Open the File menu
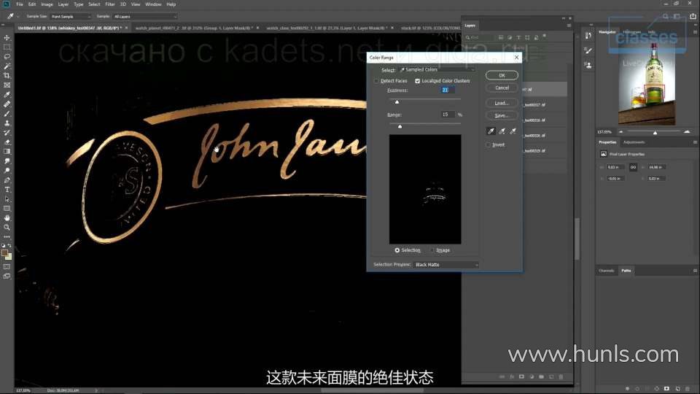 click(20, 4)
